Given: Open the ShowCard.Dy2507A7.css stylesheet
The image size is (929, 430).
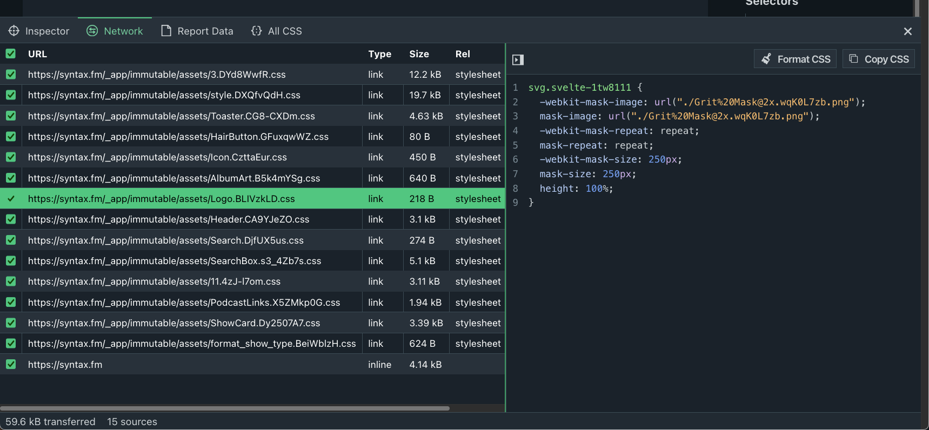Looking at the screenshot, I should click(x=174, y=323).
